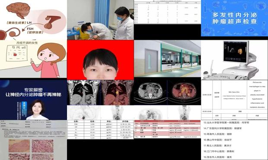Select the photo of nurses drawing blood
This screenshot has width=268, height=160.
pyautogui.click(x=100, y=20)
